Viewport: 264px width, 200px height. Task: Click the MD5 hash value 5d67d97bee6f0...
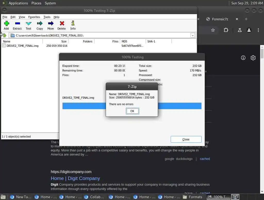(132, 46)
